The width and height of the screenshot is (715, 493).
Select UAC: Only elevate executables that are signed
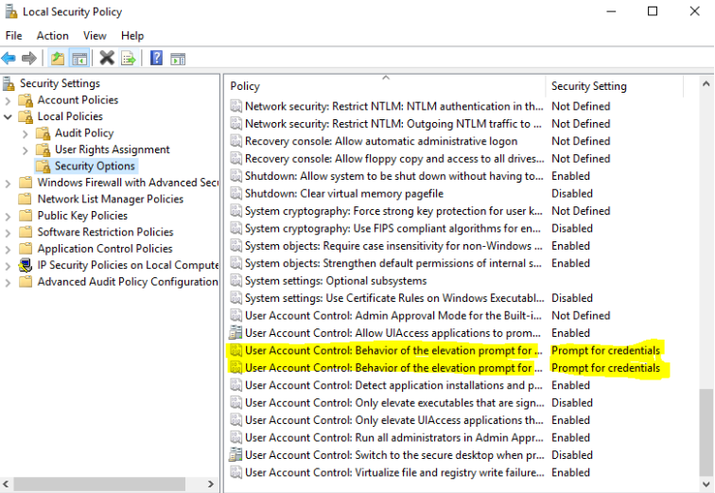394,403
